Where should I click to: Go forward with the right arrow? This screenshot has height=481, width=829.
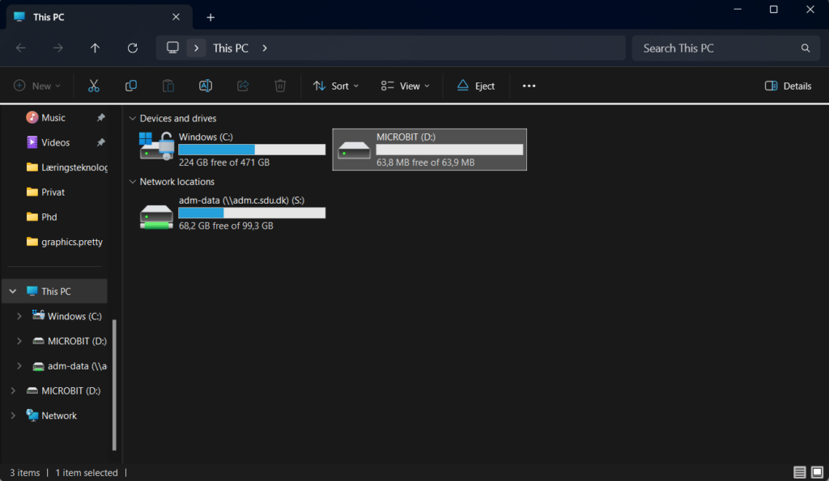[57, 48]
